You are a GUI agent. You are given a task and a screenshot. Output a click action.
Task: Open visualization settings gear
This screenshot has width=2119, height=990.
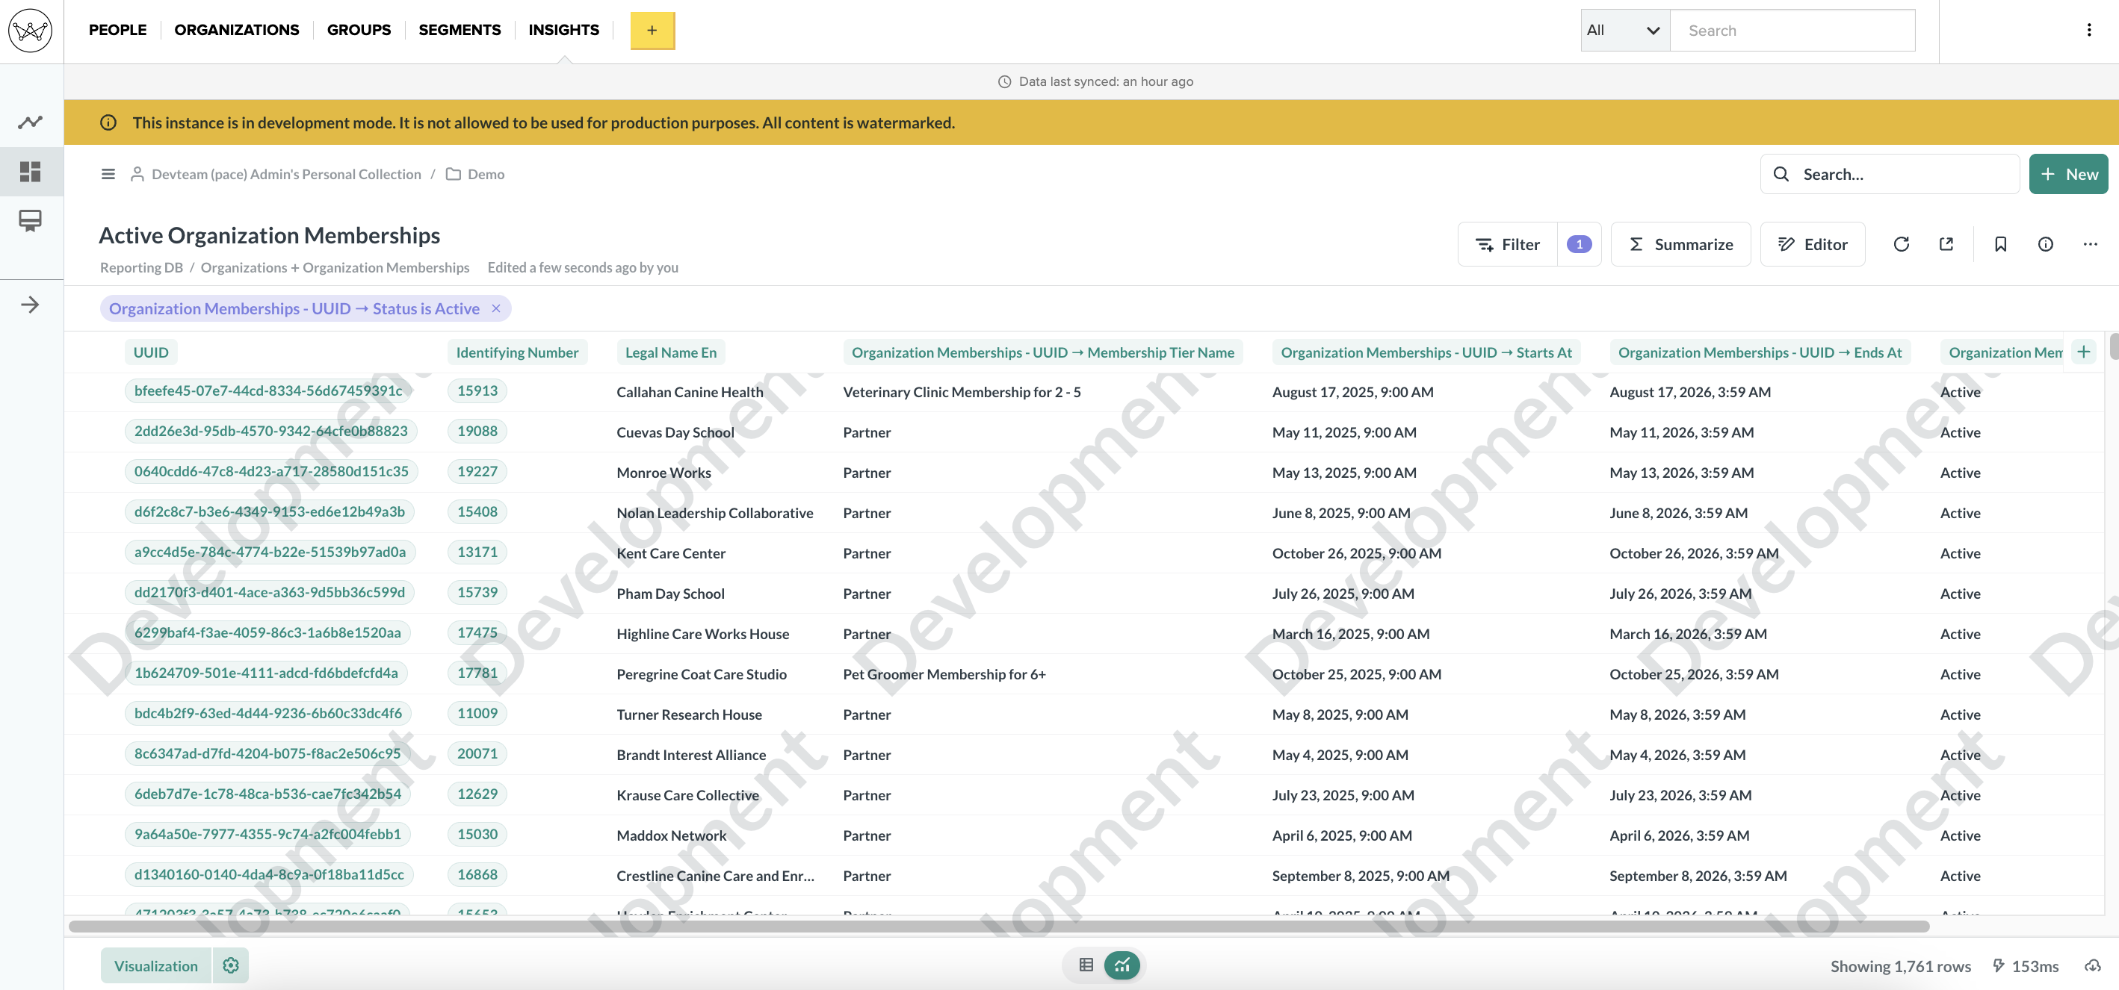pos(231,965)
